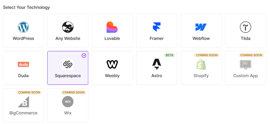This screenshot has width=270, height=124.
Task: Click the Squarespace label text
Action: click(x=68, y=76)
